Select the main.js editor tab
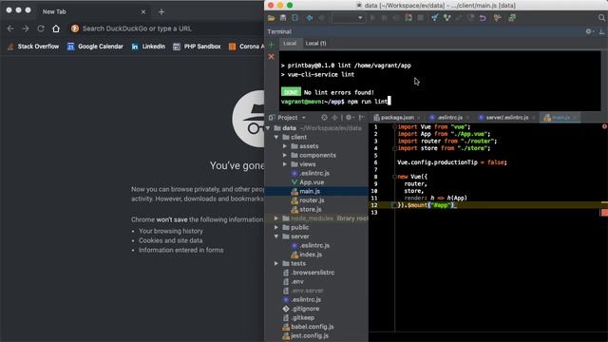Screen dimensions: 608x342 pos(560,118)
